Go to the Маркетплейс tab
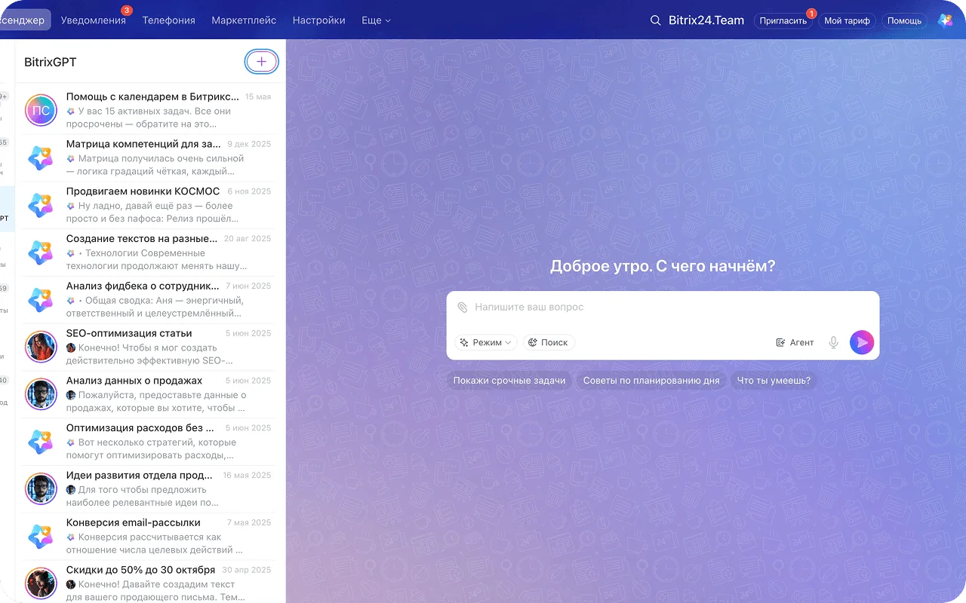966x603 pixels. pos(244,20)
